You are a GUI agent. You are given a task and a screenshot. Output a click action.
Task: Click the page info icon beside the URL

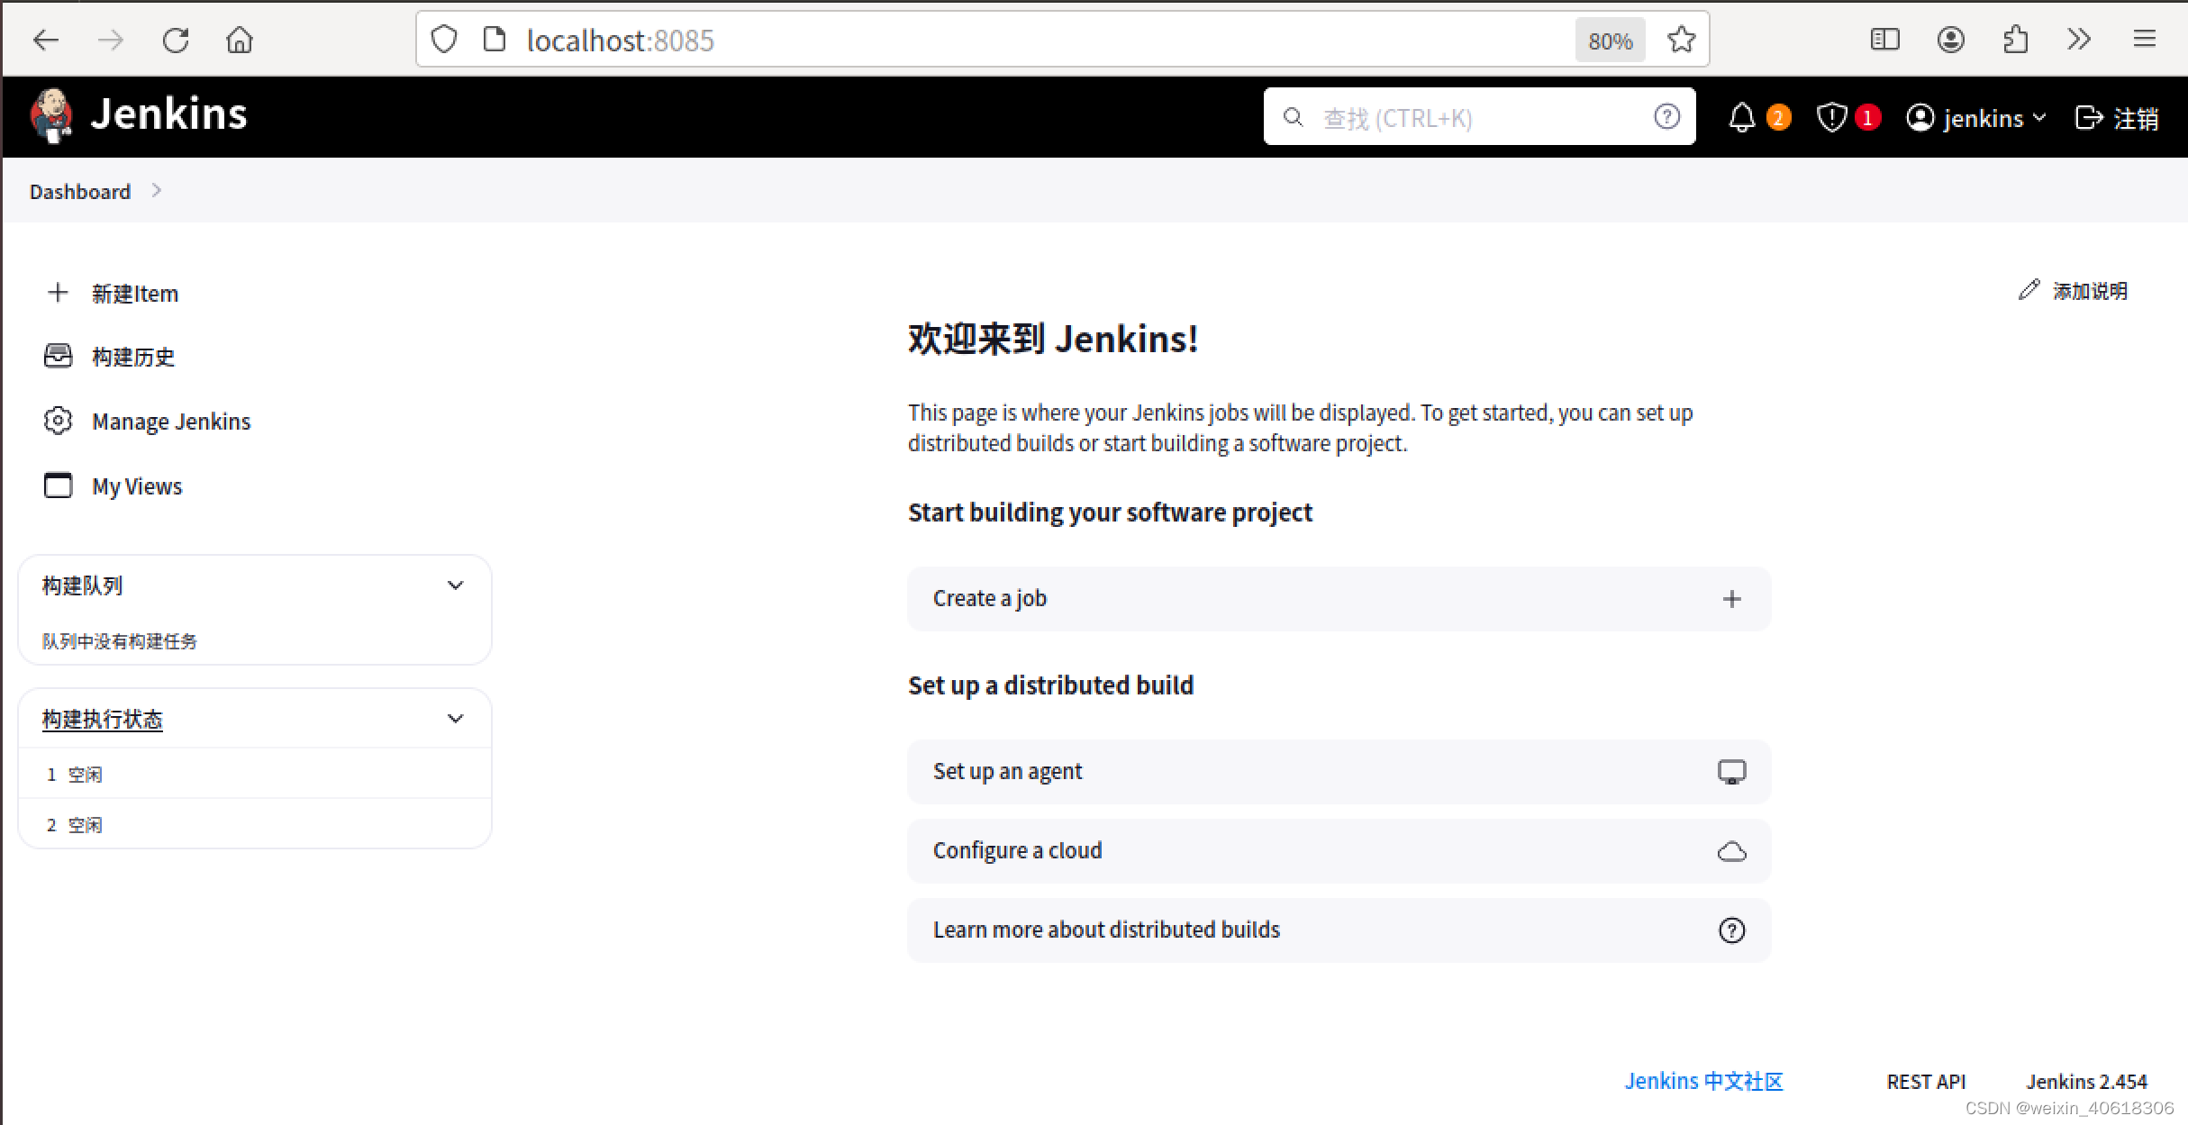(x=495, y=40)
